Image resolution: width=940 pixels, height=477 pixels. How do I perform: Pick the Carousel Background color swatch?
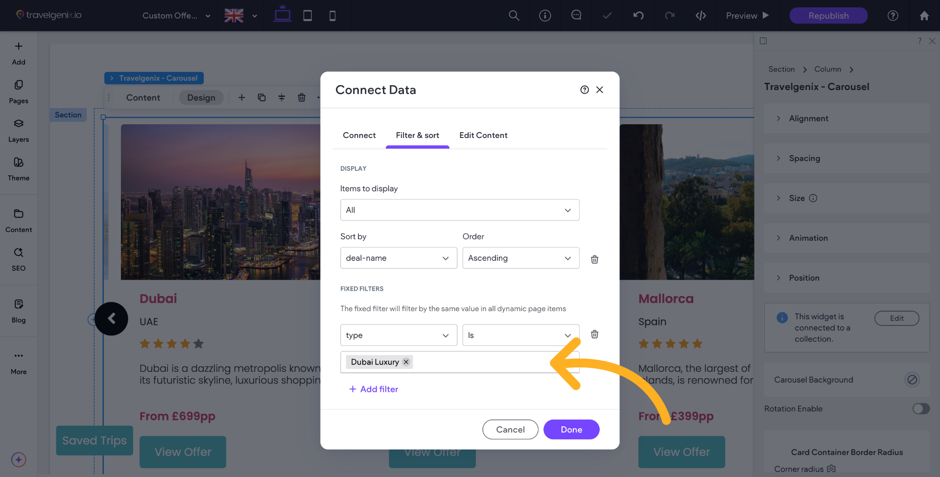point(912,380)
